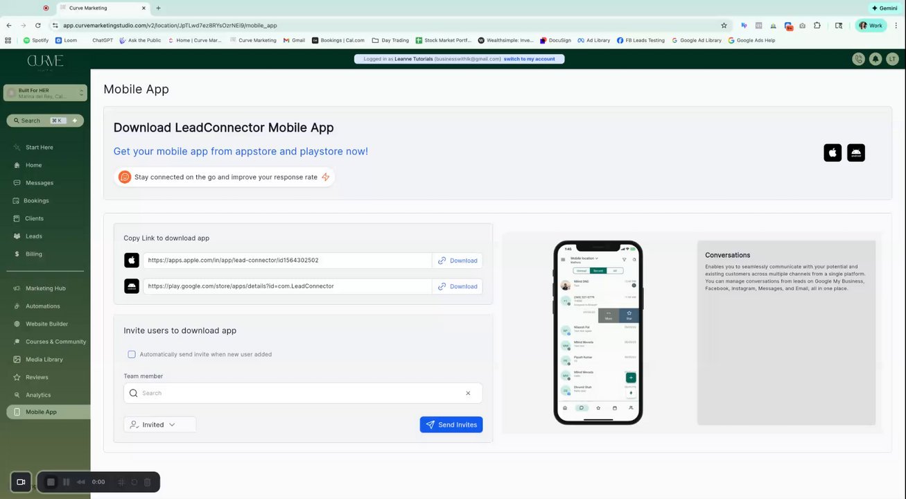Click the Apple icon beside the apps.apple.com link

coord(132,260)
